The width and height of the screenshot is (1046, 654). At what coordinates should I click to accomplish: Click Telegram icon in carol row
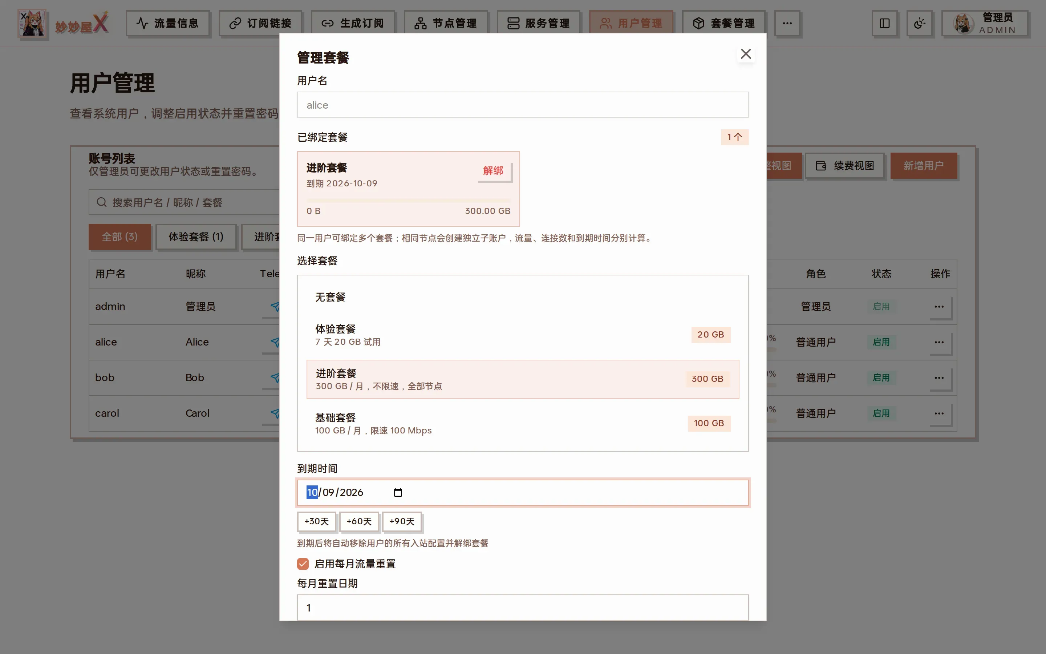click(275, 413)
